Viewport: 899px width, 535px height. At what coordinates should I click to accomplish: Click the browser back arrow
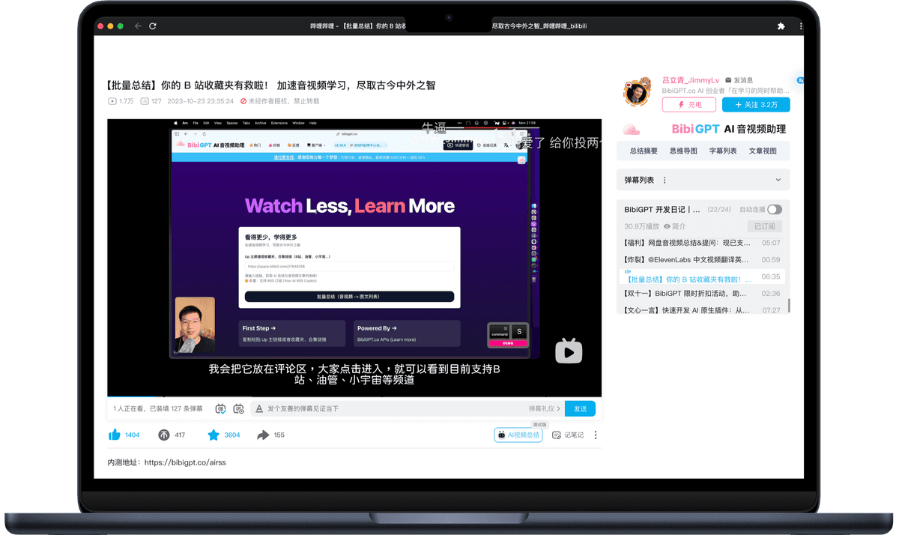pyautogui.click(x=138, y=26)
